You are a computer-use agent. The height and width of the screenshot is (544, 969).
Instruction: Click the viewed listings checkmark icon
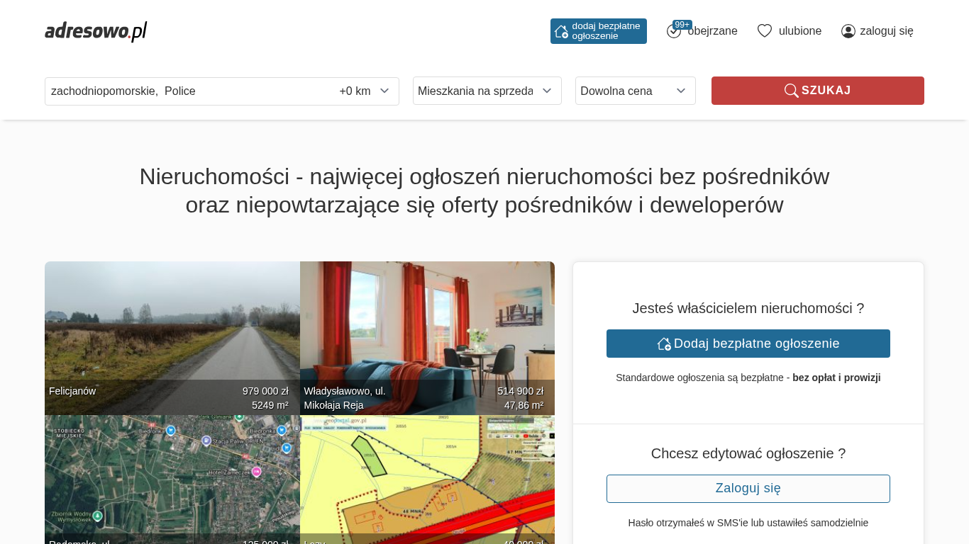673,32
